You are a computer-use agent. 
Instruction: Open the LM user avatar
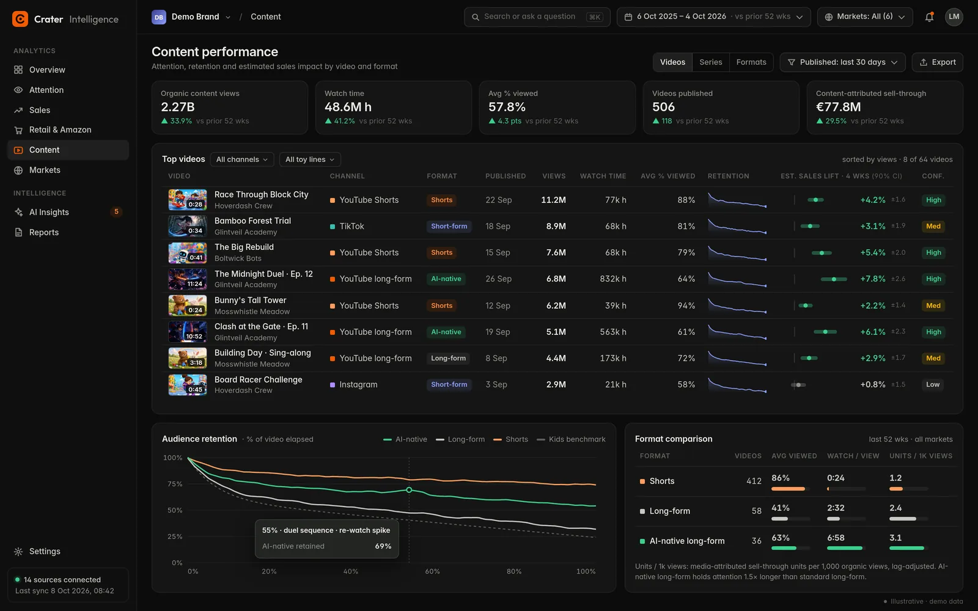954,17
